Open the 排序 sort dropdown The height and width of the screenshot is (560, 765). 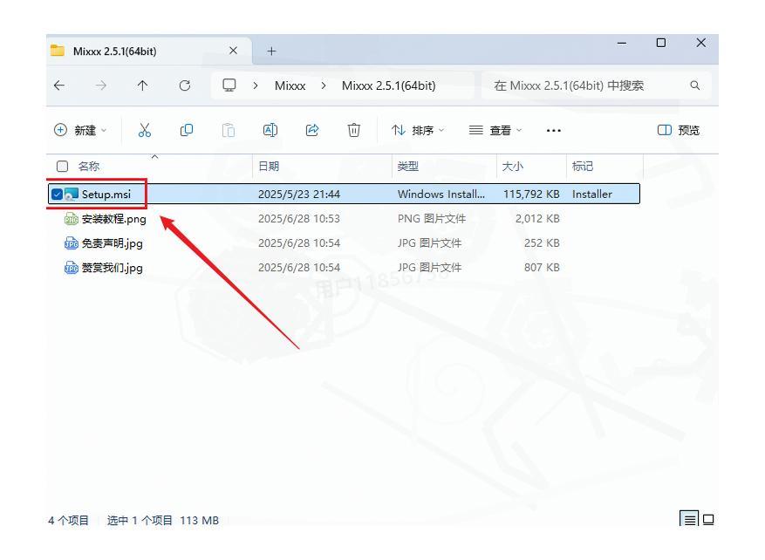418,130
